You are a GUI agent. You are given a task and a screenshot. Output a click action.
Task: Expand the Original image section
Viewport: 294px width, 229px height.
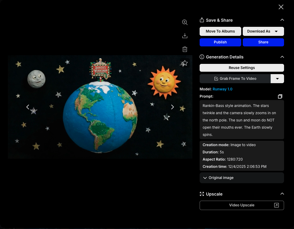(x=242, y=178)
